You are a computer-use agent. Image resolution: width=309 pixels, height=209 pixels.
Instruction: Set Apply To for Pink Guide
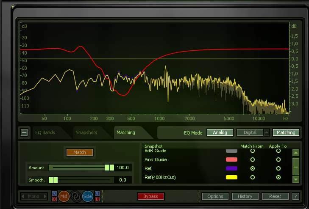coord(278,159)
